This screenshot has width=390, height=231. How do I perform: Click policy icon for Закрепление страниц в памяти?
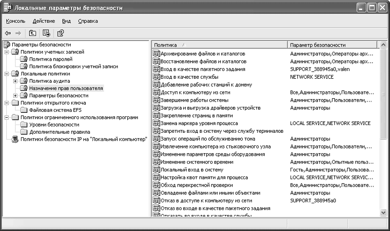156,115
